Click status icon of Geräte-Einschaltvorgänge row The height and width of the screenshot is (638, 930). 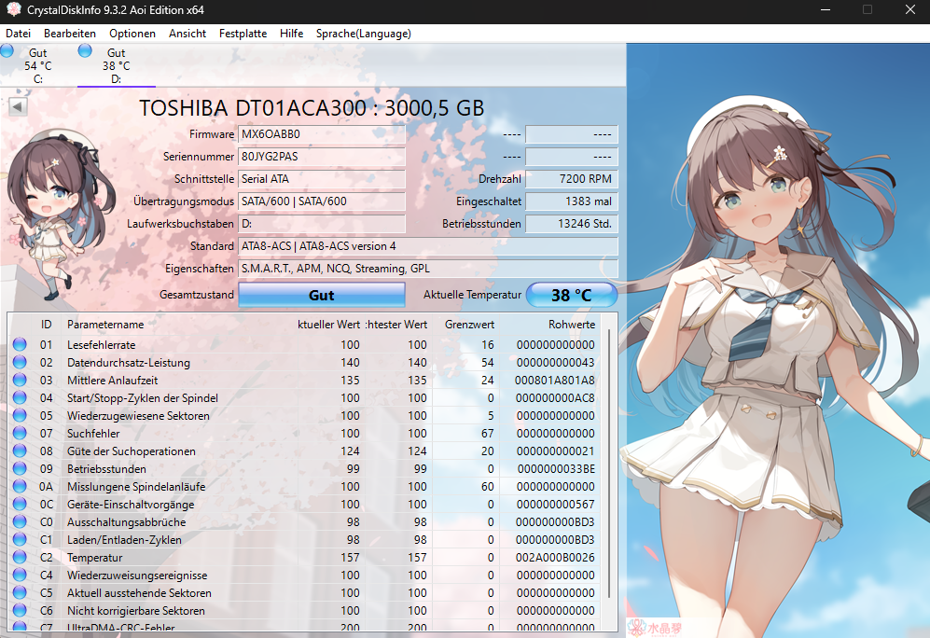tap(20, 504)
